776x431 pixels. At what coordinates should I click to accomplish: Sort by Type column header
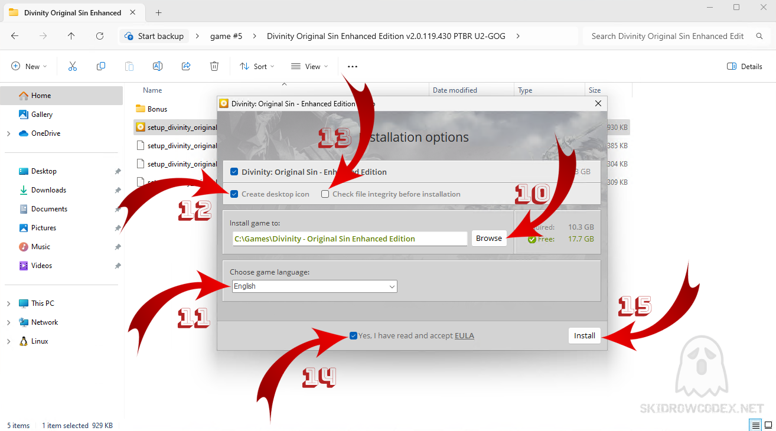tap(525, 90)
